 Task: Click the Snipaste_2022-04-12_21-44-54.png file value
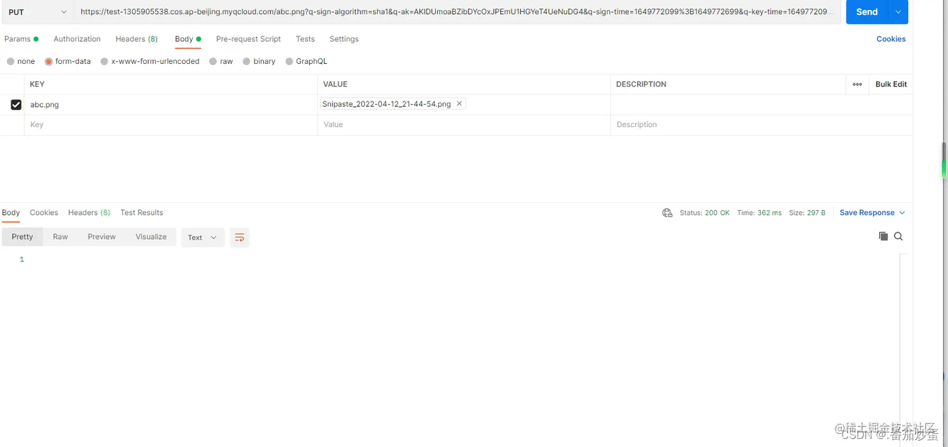[x=386, y=104]
